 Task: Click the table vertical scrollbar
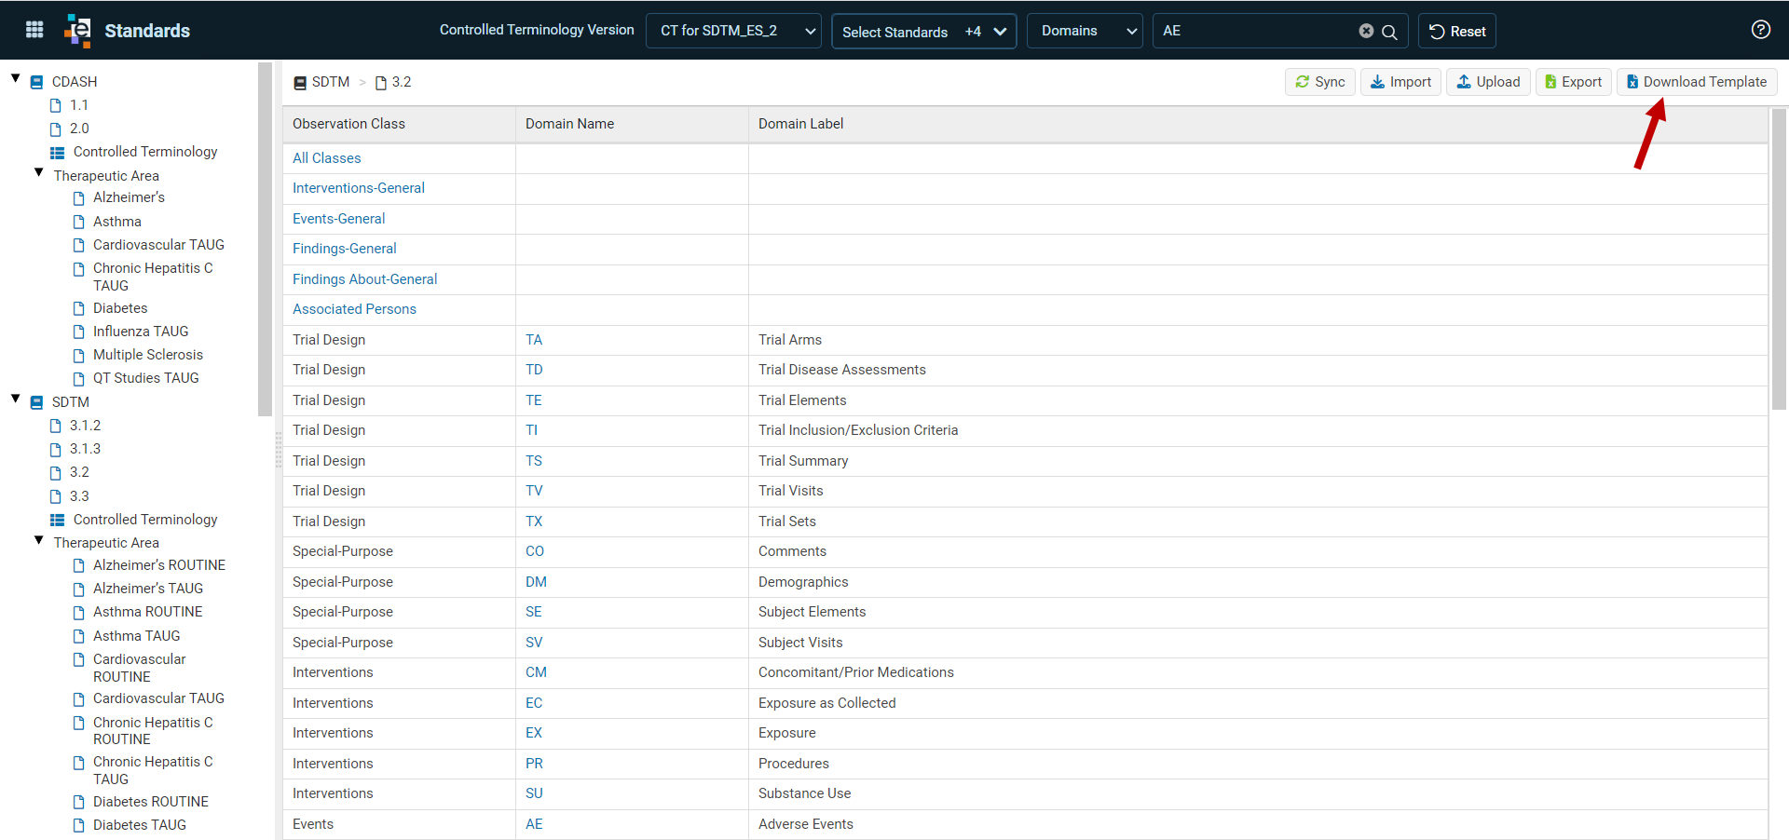pyautogui.click(x=1779, y=259)
